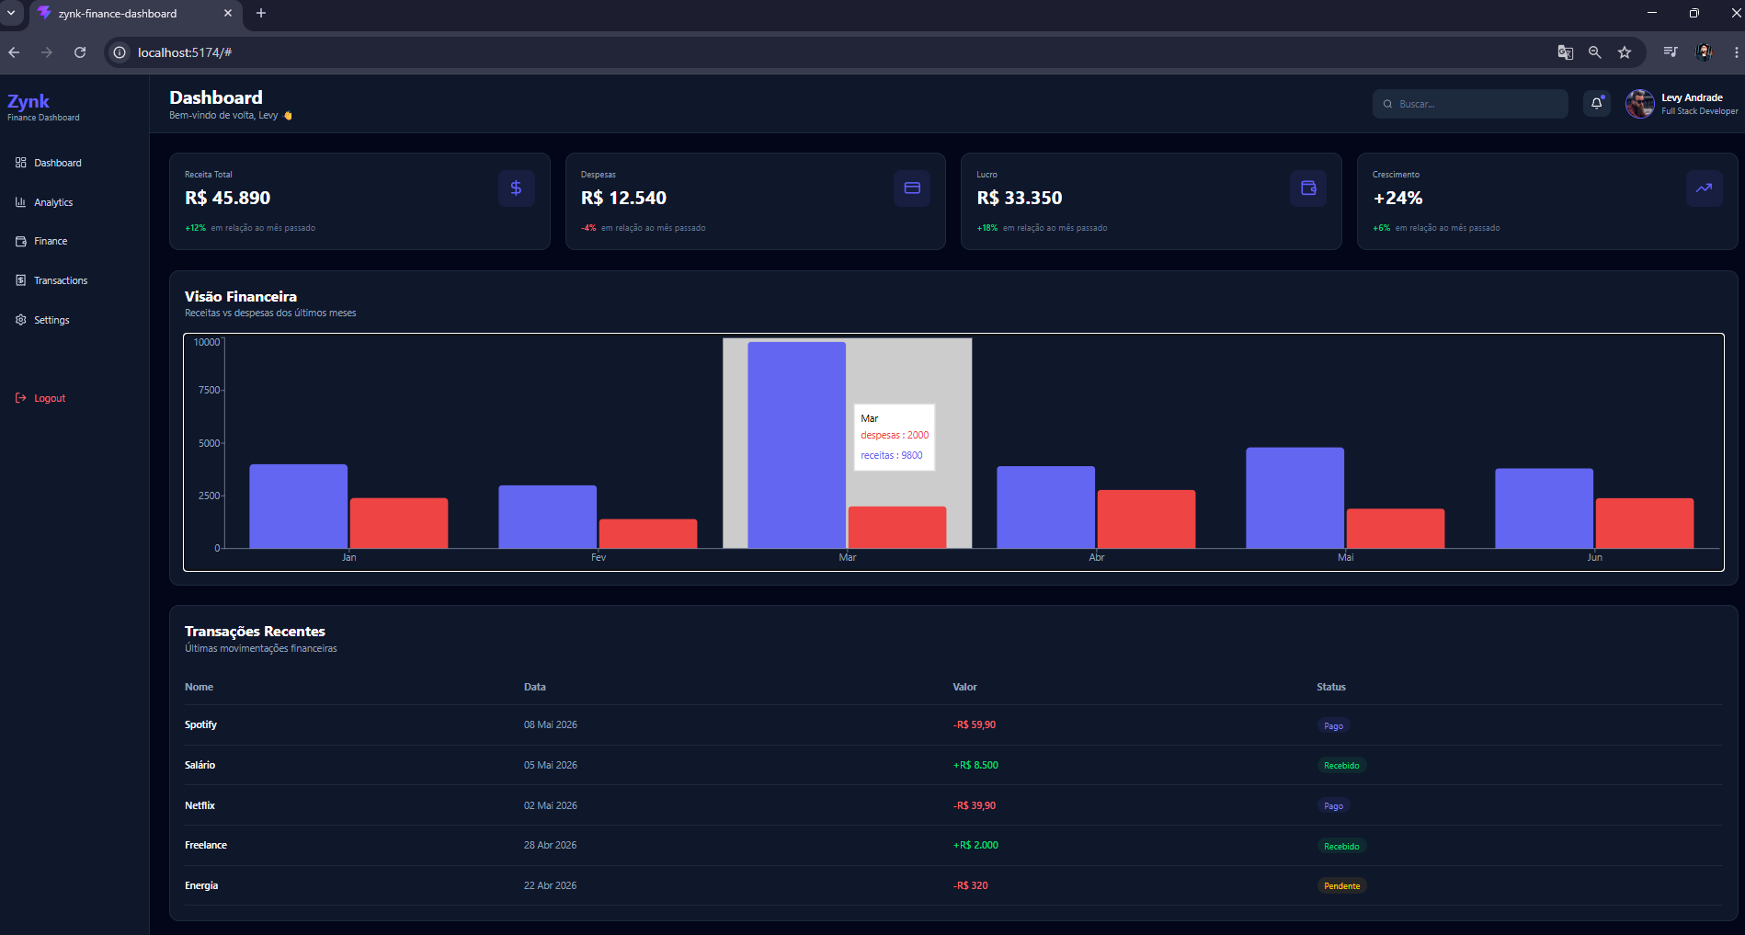Click the R$ 12.540 Despesas value
Viewport: 1745px width, 935px height.
pos(623,198)
